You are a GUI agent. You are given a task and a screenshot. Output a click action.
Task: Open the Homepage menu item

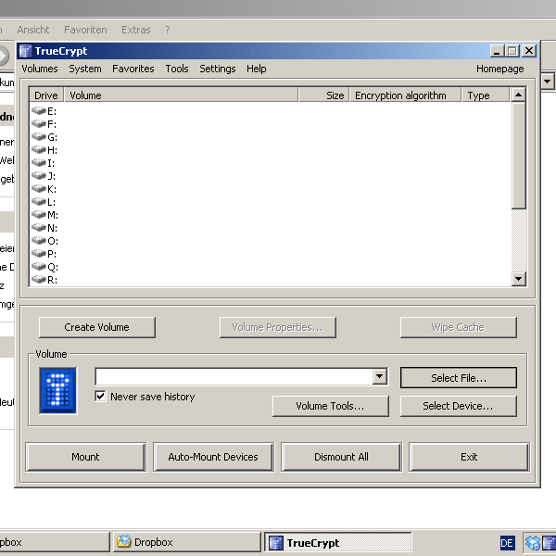[x=500, y=69]
